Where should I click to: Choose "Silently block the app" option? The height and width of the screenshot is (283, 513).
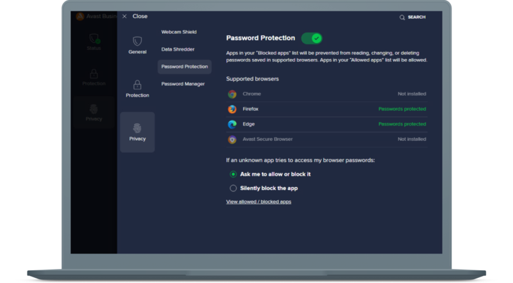click(x=233, y=188)
